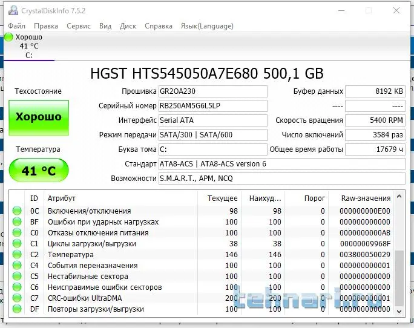Select the Ошибки при ударных нагрузках row
414x328 pixels.
[x=202, y=222]
